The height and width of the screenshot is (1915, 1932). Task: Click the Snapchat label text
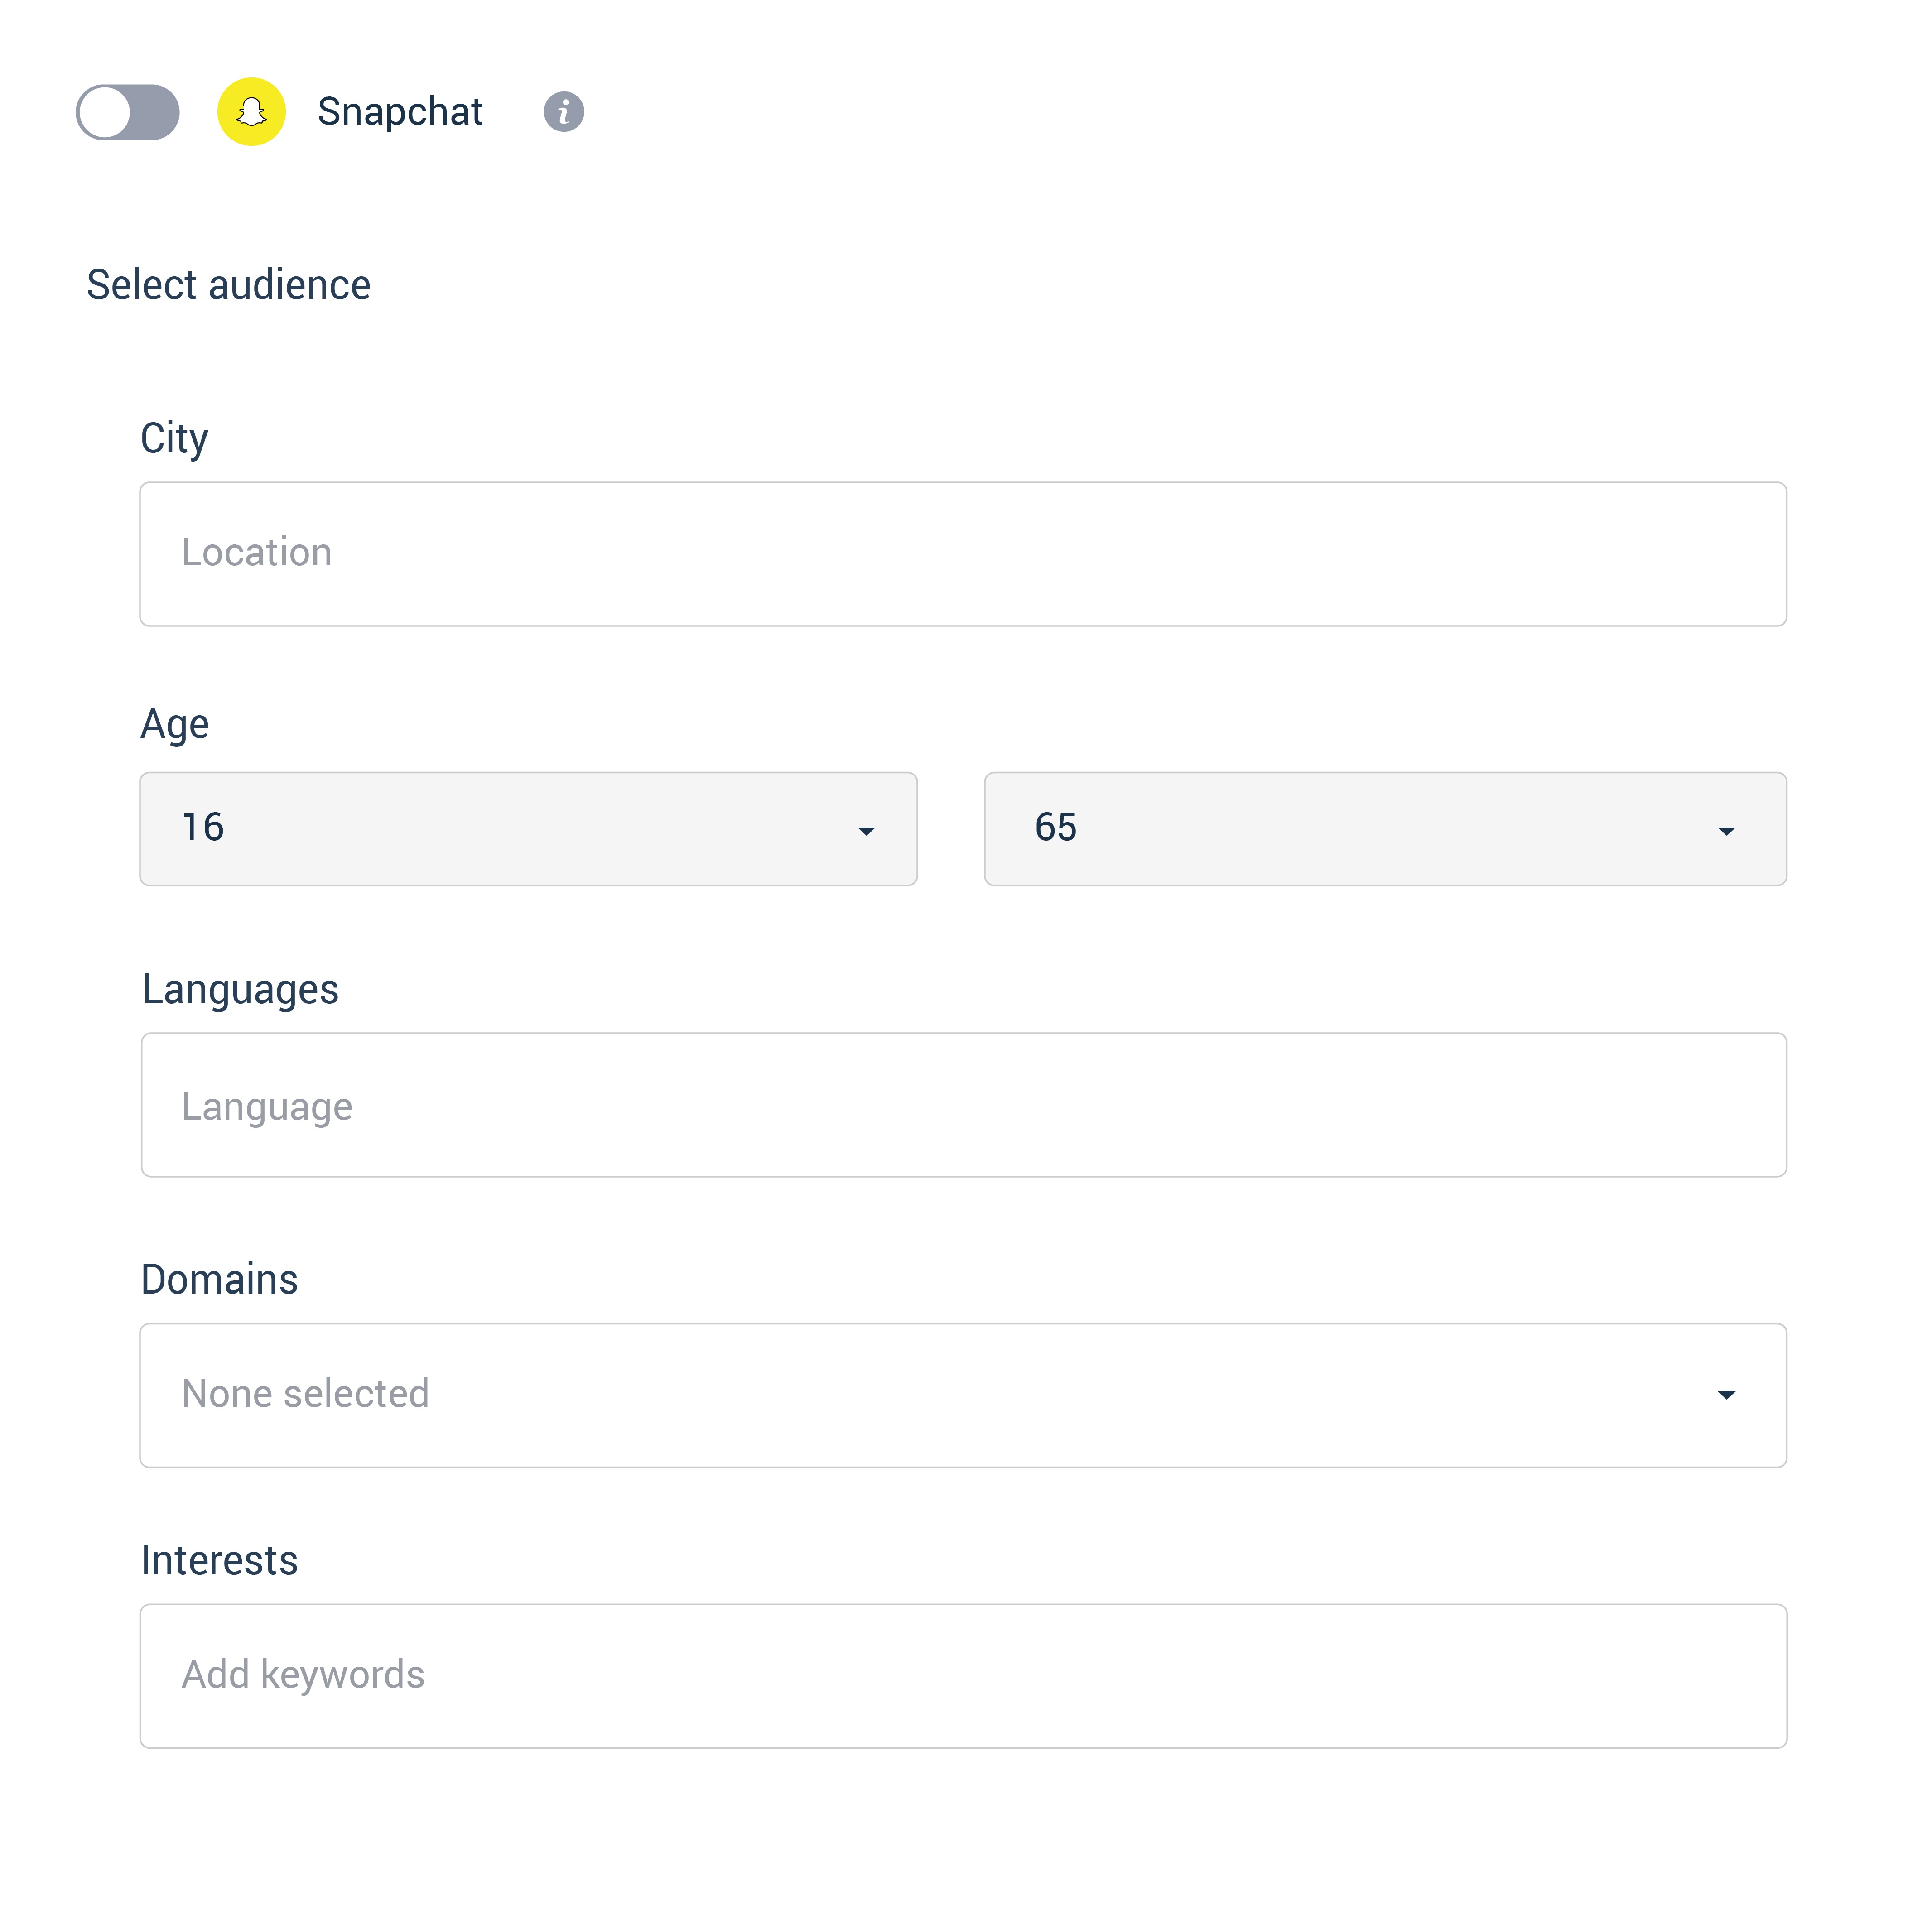click(x=400, y=112)
